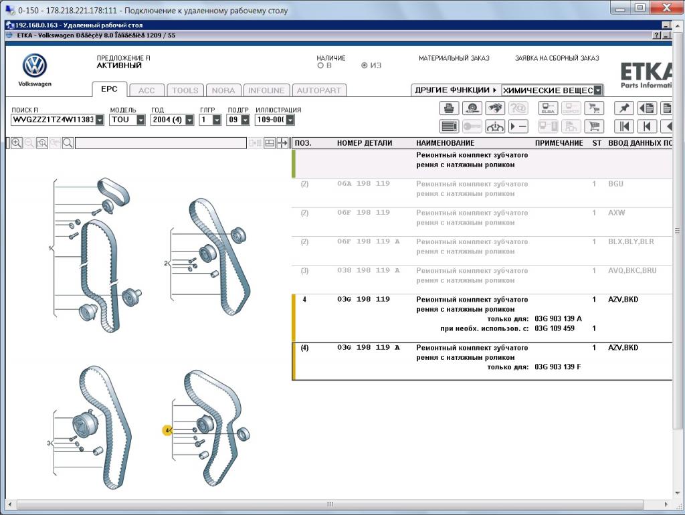The width and height of the screenshot is (685, 515).
Task: Open the МОДЕЛЬ dropdown showing TOU
Action: coord(140,120)
